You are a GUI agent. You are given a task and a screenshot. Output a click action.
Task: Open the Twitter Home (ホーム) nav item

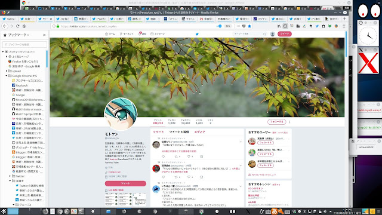110,34
